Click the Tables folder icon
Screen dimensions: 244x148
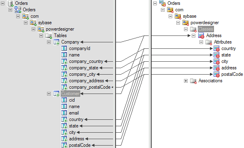49,35
